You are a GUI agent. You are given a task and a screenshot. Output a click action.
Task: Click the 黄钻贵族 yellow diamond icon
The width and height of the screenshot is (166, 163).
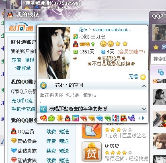[x=14, y=141]
